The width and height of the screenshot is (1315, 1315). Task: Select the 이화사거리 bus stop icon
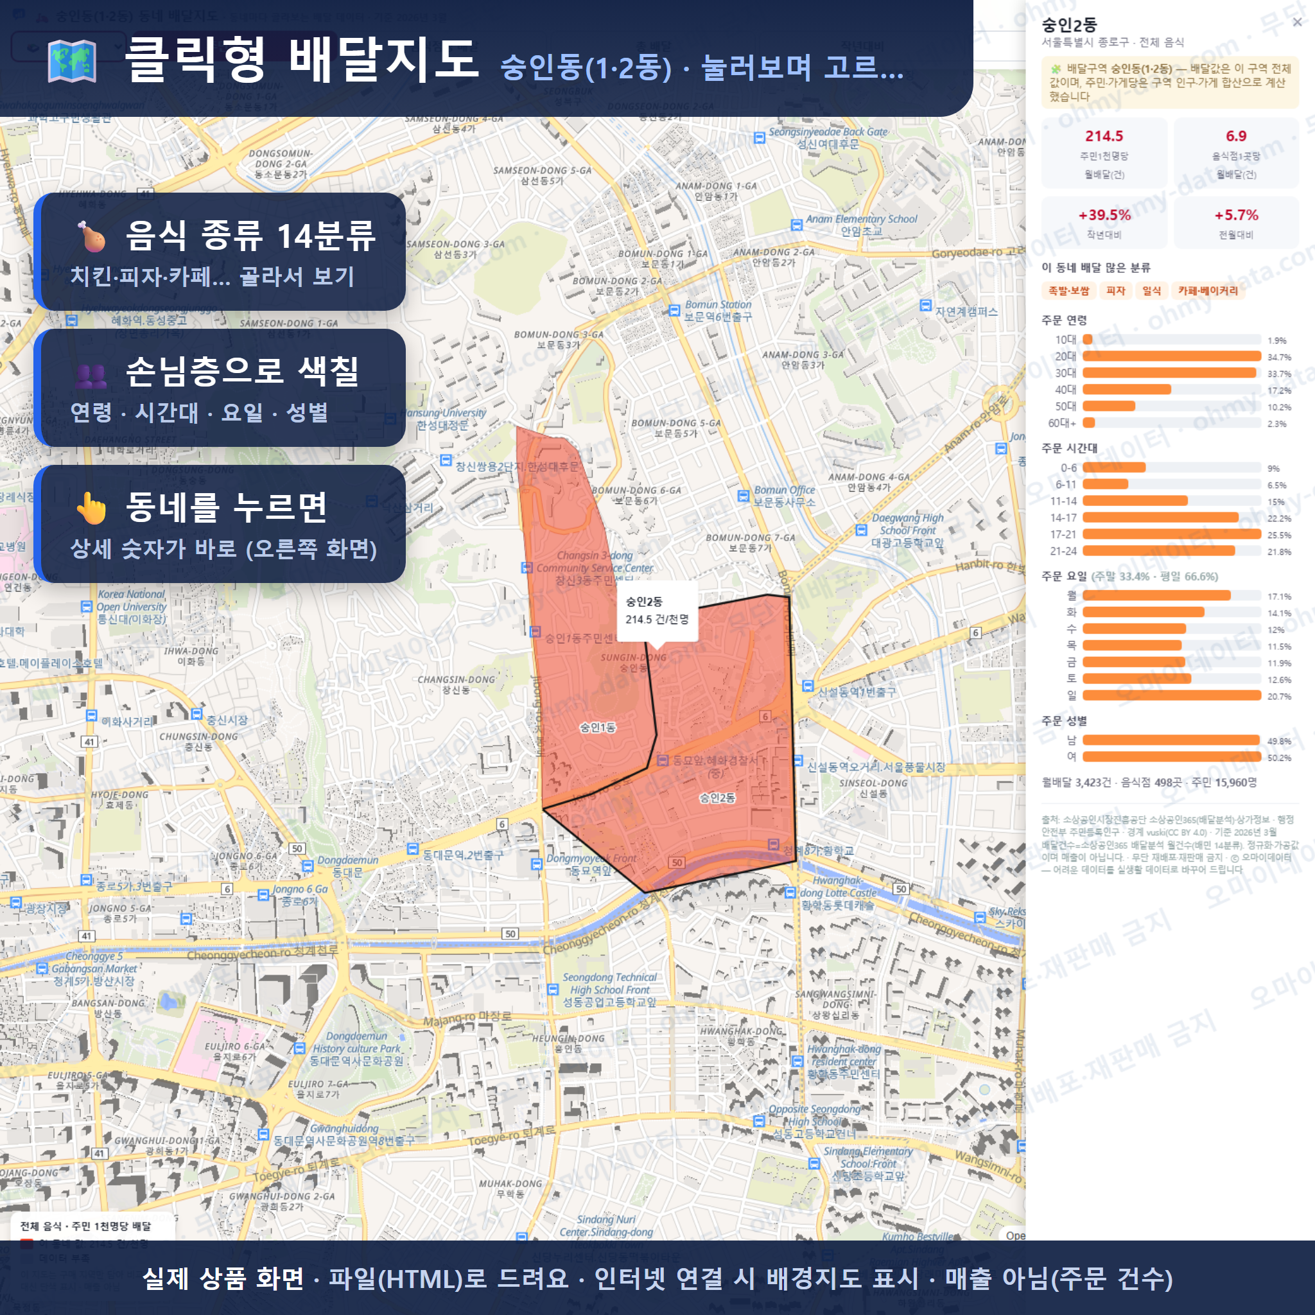pyautogui.click(x=91, y=715)
